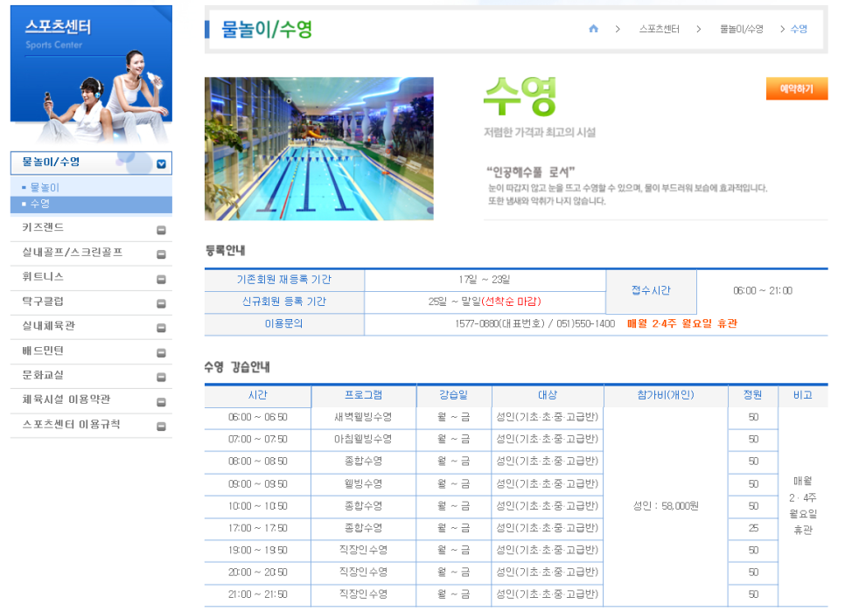This screenshot has width=845, height=611.
Task: Click the 기존회원 재등록 기간 cell
Action: tap(284, 280)
